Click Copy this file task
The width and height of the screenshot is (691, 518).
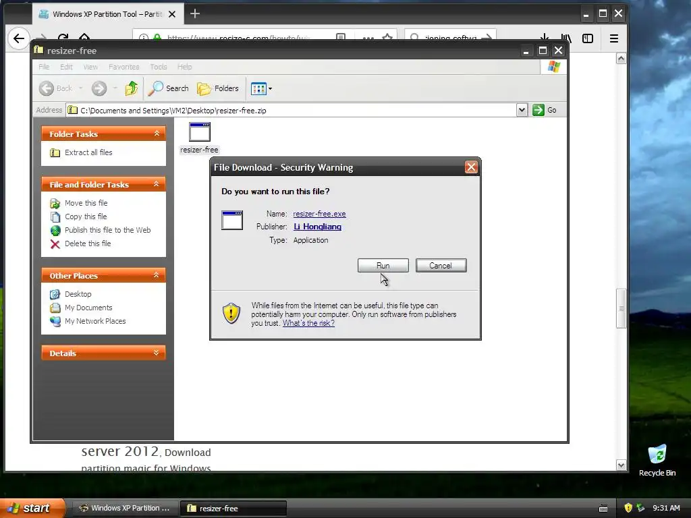click(x=86, y=217)
